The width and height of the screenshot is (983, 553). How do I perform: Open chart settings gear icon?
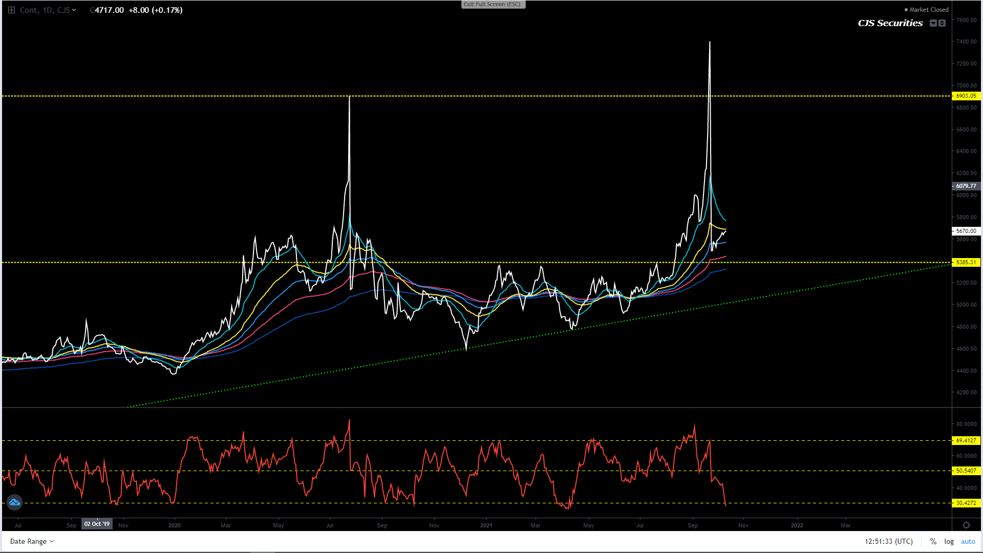point(966,525)
